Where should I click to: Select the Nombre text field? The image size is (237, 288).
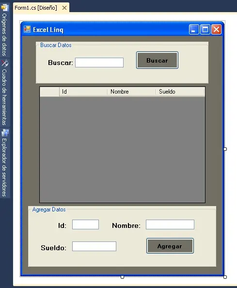point(170,224)
